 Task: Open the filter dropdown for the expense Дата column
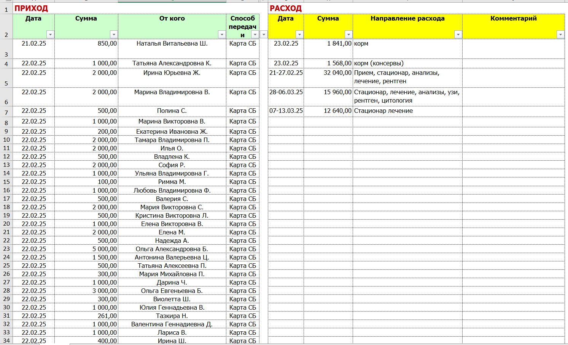[299, 35]
